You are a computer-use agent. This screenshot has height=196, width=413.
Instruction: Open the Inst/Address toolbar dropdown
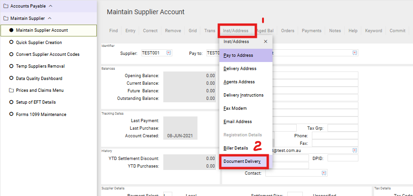[236, 31]
